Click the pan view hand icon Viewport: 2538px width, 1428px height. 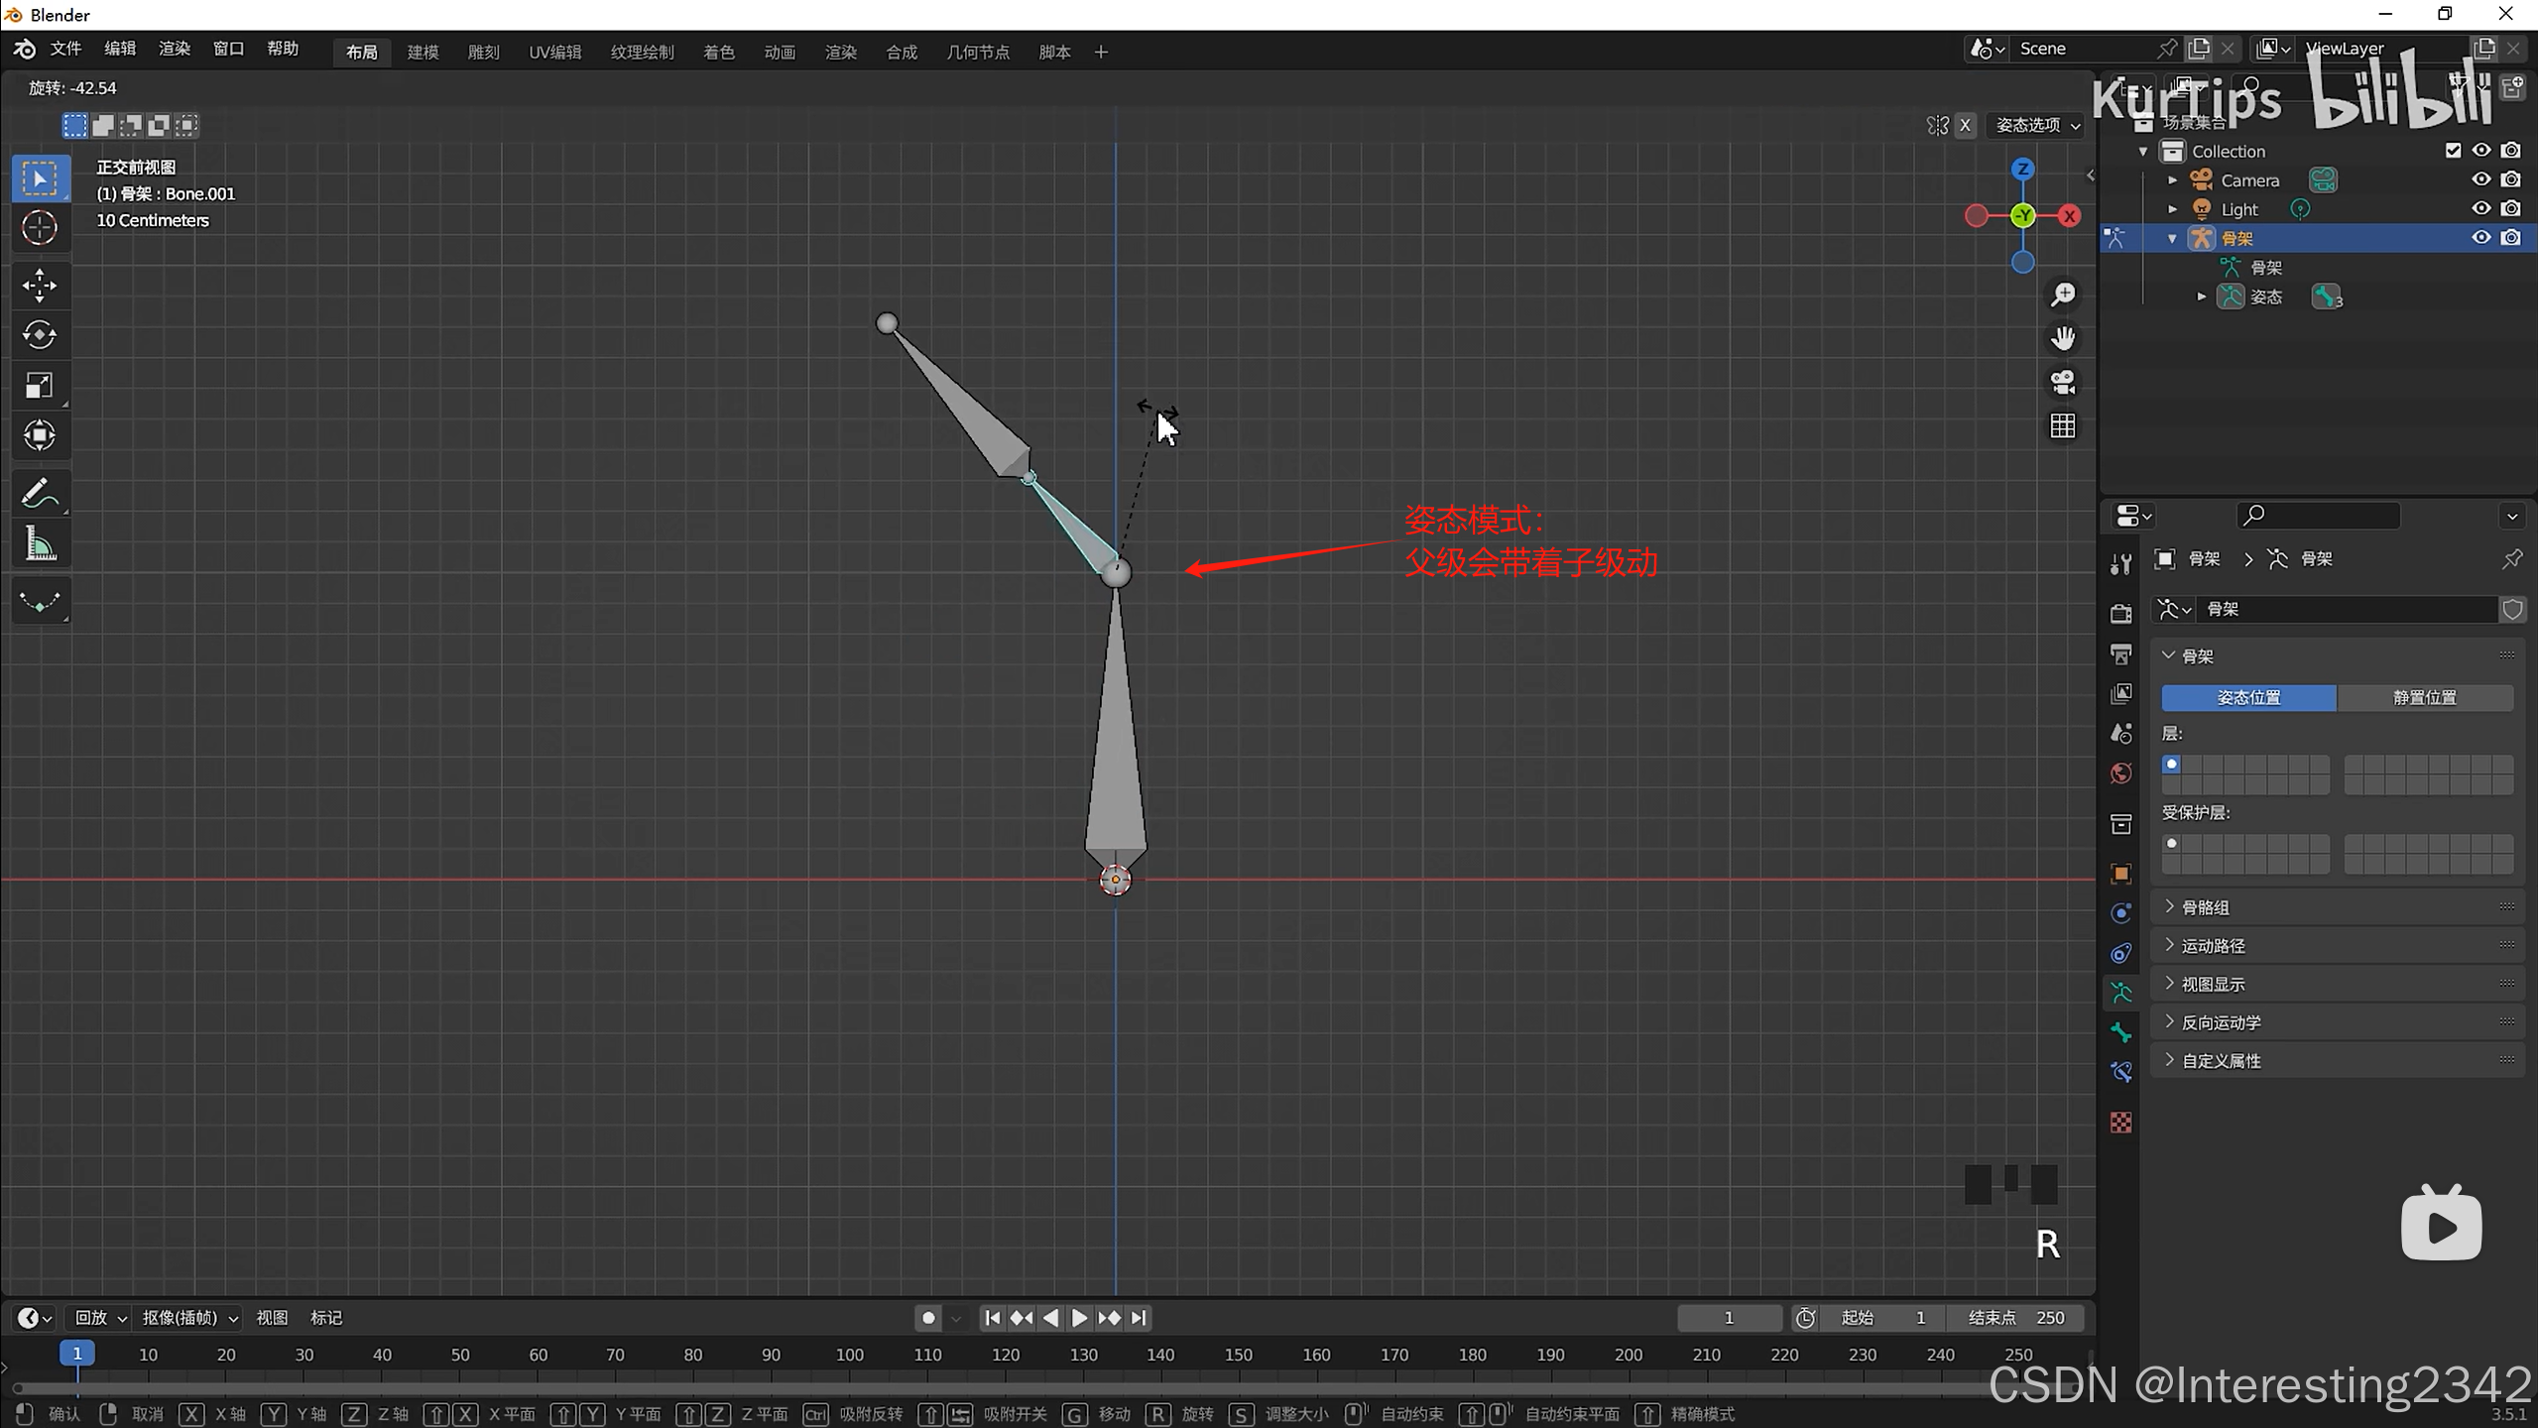(2063, 338)
